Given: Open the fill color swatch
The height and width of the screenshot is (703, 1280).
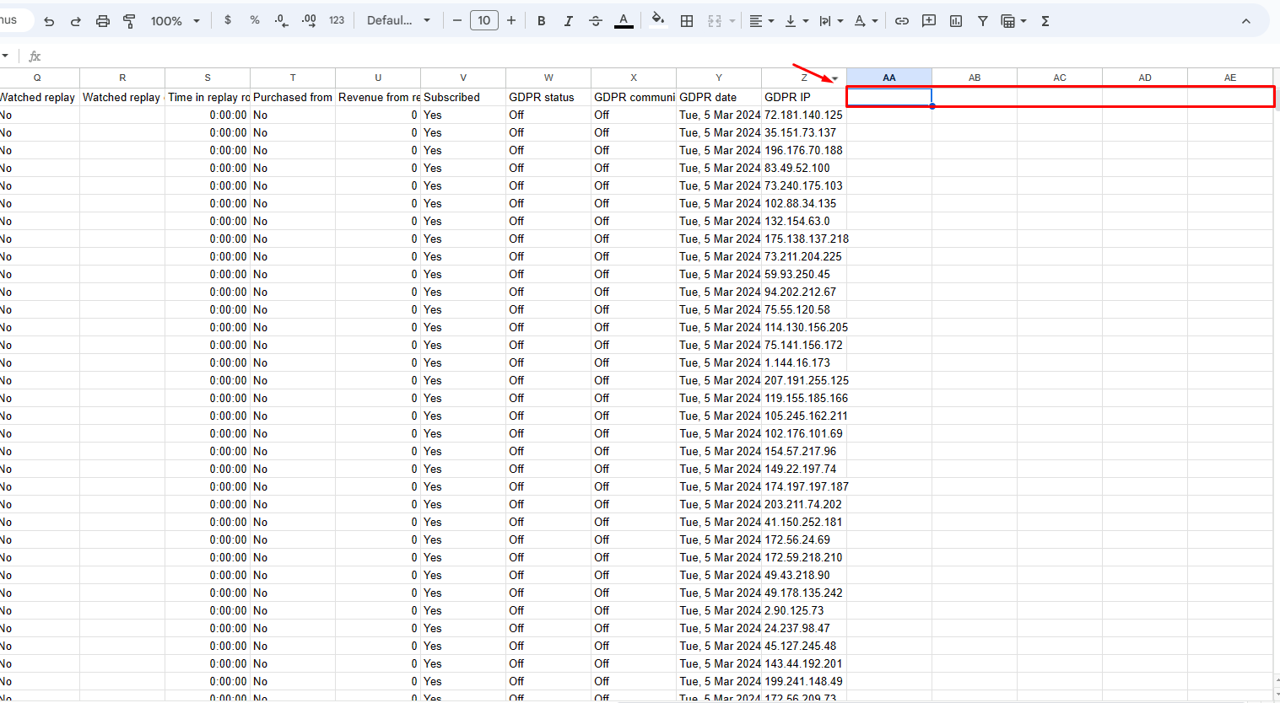Looking at the screenshot, I should click(658, 20).
